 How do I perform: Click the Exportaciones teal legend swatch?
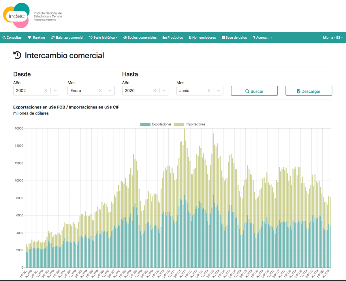pyautogui.click(x=145, y=124)
